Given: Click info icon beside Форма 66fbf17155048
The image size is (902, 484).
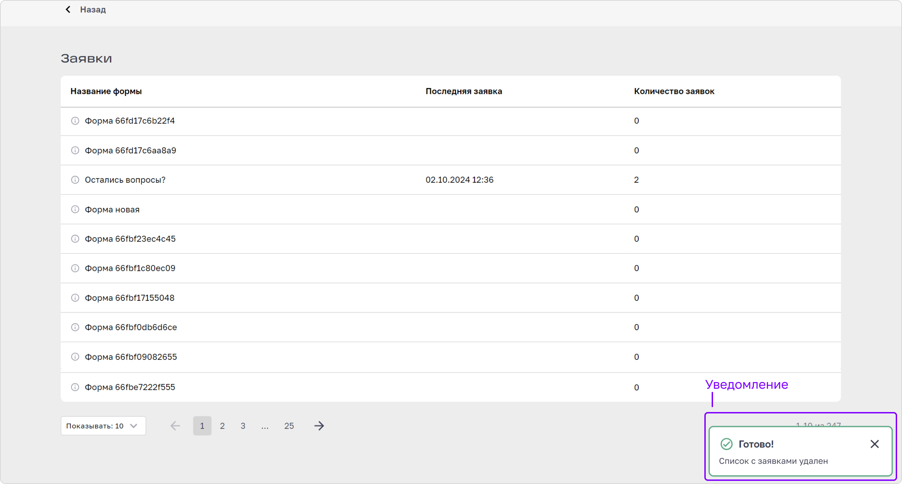Looking at the screenshot, I should pyautogui.click(x=75, y=298).
